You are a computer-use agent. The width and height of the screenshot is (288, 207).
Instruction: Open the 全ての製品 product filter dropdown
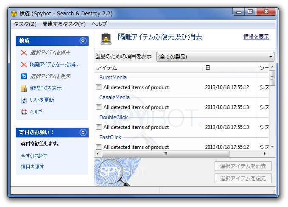(215, 56)
